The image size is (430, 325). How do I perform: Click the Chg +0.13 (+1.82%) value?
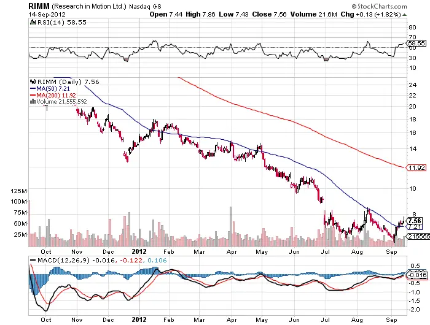point(371,14)
